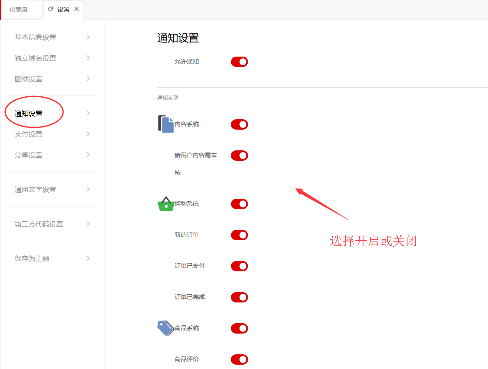This screenshot has width=488, height=369.
Task: Toggle the 允许通知 switch off
Action: [x=239, y=62]
